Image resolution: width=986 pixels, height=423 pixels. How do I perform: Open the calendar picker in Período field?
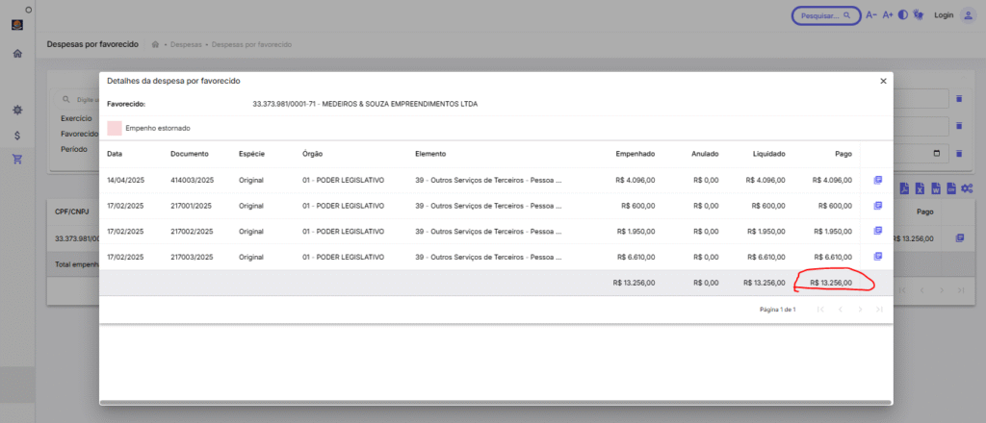click(937, 153)
